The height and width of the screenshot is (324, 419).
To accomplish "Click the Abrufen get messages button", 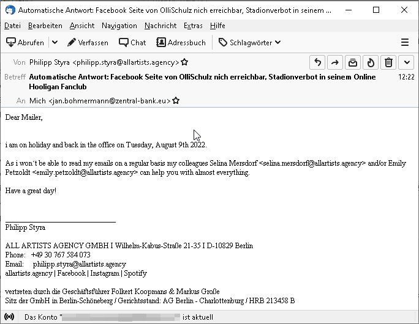I will tap(25, 42).
